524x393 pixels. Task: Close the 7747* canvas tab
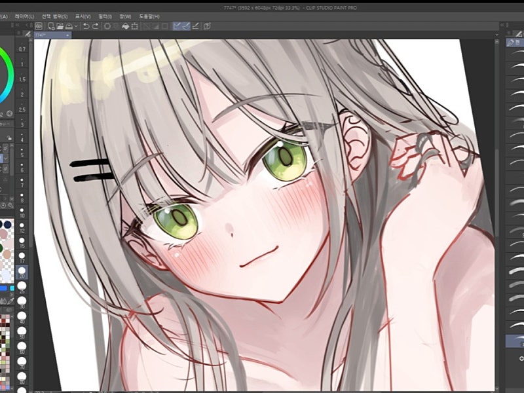(67, 35)
